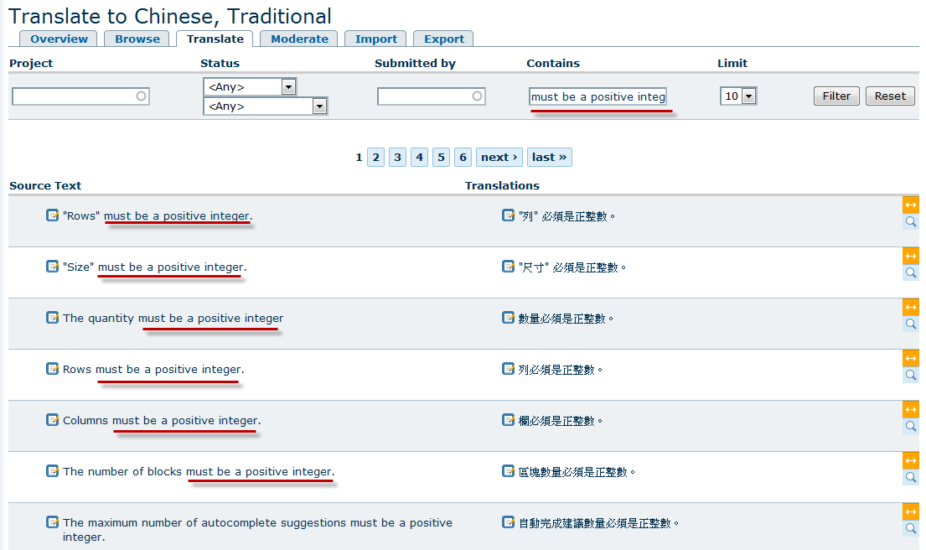Screen dimensions: 926x550
Task: Click edit icon beside autocomplete suggestions translation
Action: click(509, 521)
